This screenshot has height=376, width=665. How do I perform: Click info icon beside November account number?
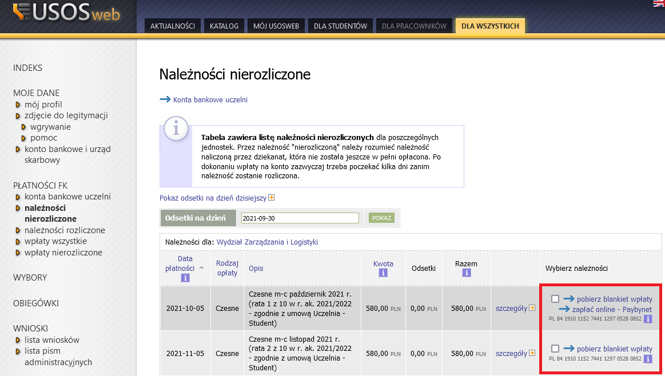(x=648, y=359)
